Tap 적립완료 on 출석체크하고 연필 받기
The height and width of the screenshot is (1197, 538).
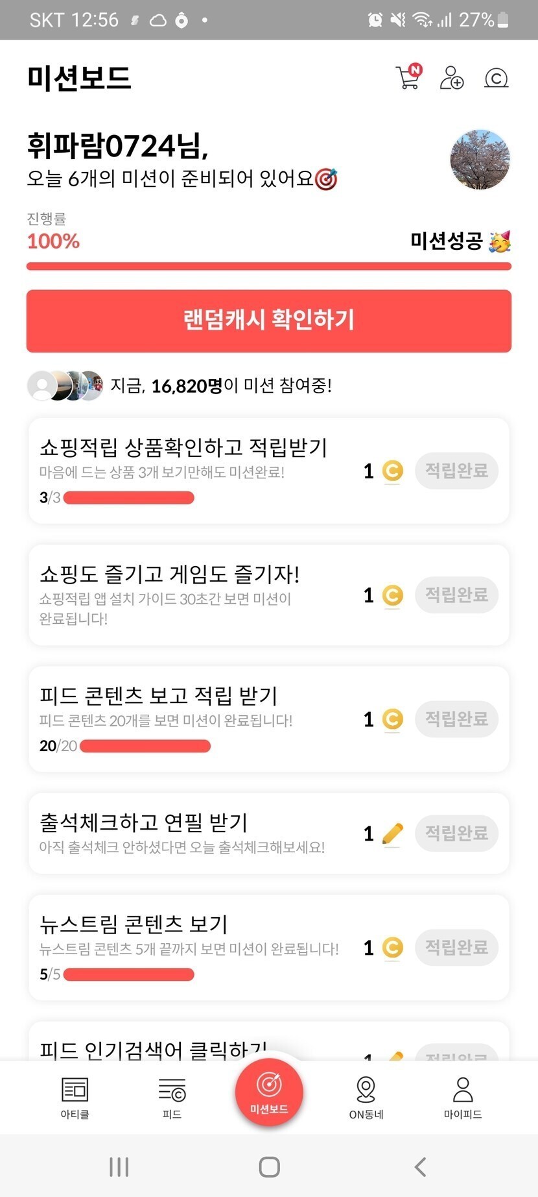(456, 833)
